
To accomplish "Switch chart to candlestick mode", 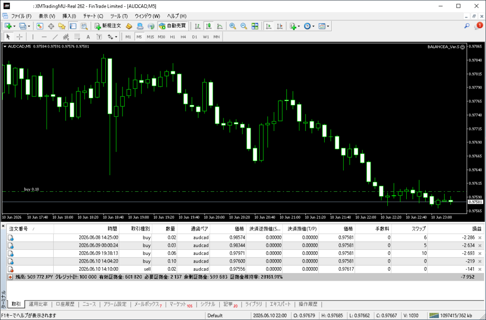I will click(x=209, y=26).
